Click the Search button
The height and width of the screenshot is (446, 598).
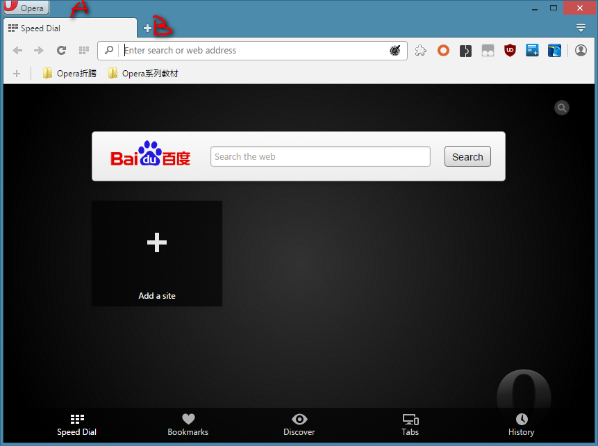467,156
